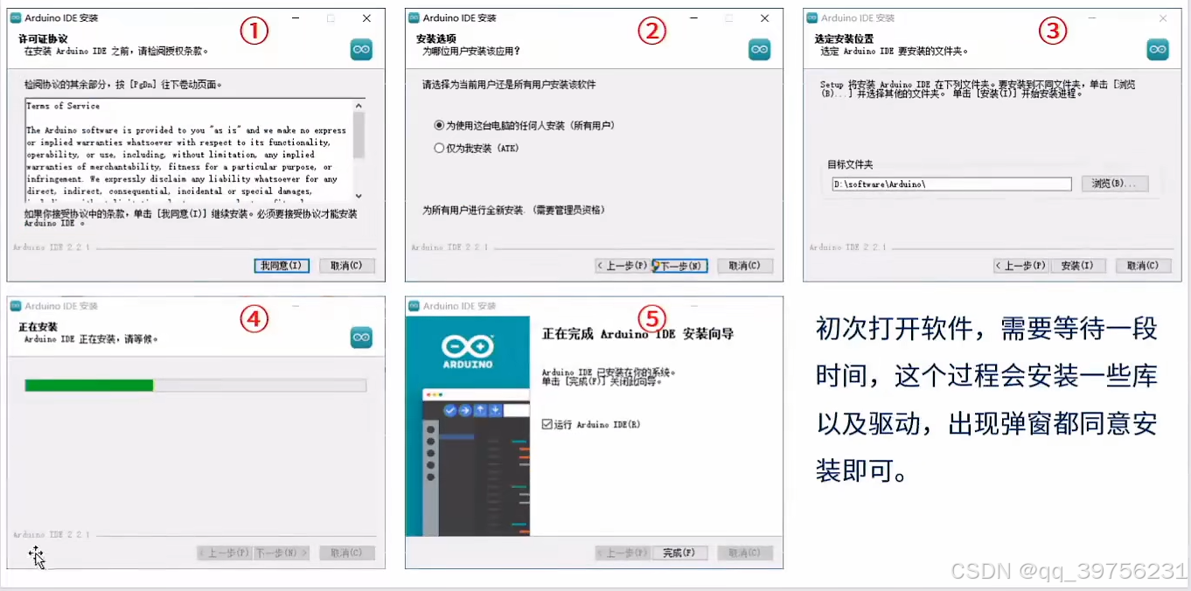This screenshot has height=591, width=1191.
Task: Click the "正在完成 Arduino IDE 安装向导" heading
Action: [638, 334]
